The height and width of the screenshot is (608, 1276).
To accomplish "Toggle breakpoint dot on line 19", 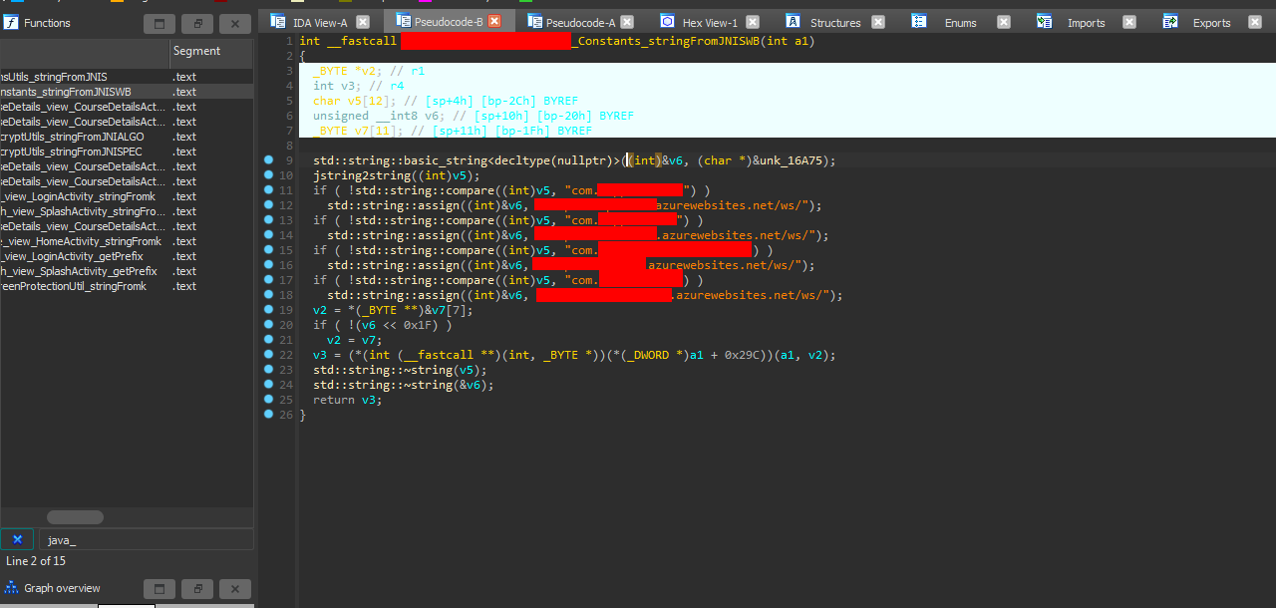I will pyautogui.click(x=268, y=310).
